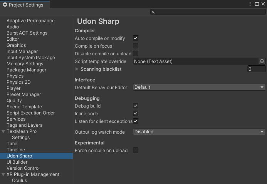
Task: Enable Force compile on upload checkbox
Action: click(x=136, y=150)
